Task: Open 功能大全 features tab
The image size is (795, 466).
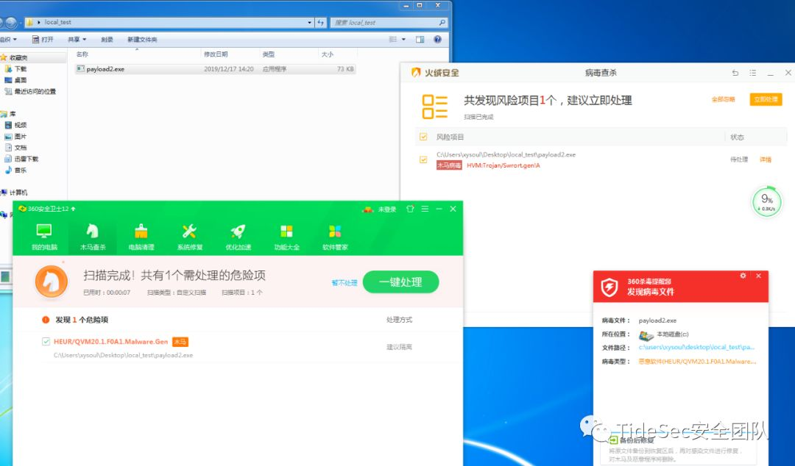Action: [286, 237]
